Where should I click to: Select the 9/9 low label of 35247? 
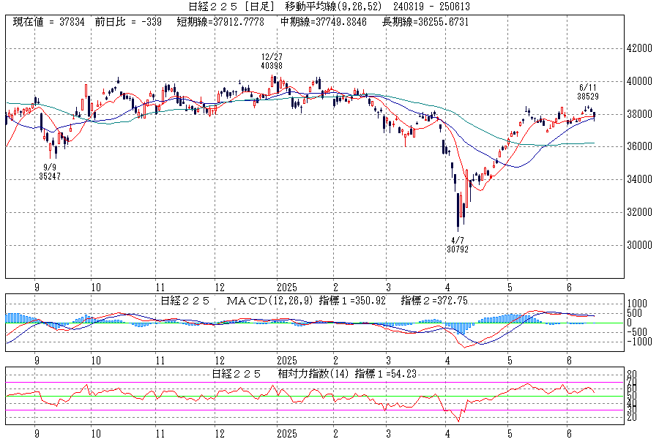[50, 176]
